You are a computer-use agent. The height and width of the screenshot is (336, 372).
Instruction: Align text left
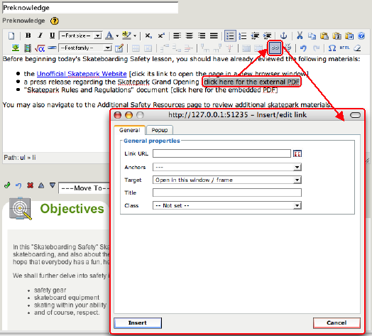point(177,36)
